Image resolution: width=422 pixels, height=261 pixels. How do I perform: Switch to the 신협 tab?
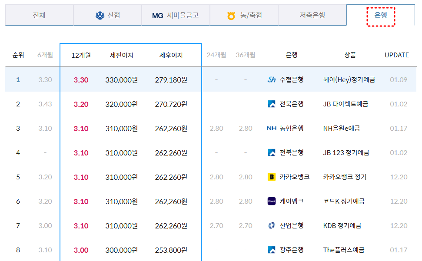pyautogui.click(x=108, y=15)
